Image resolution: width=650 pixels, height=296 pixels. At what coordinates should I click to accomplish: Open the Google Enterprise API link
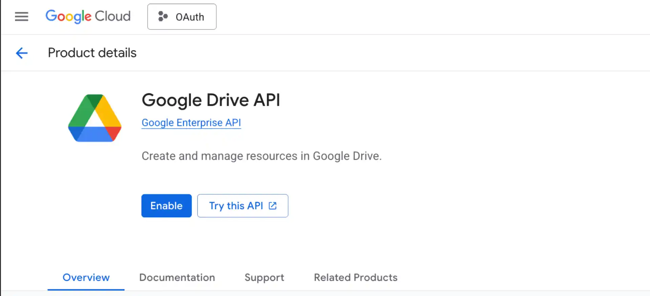coord(191,123)
